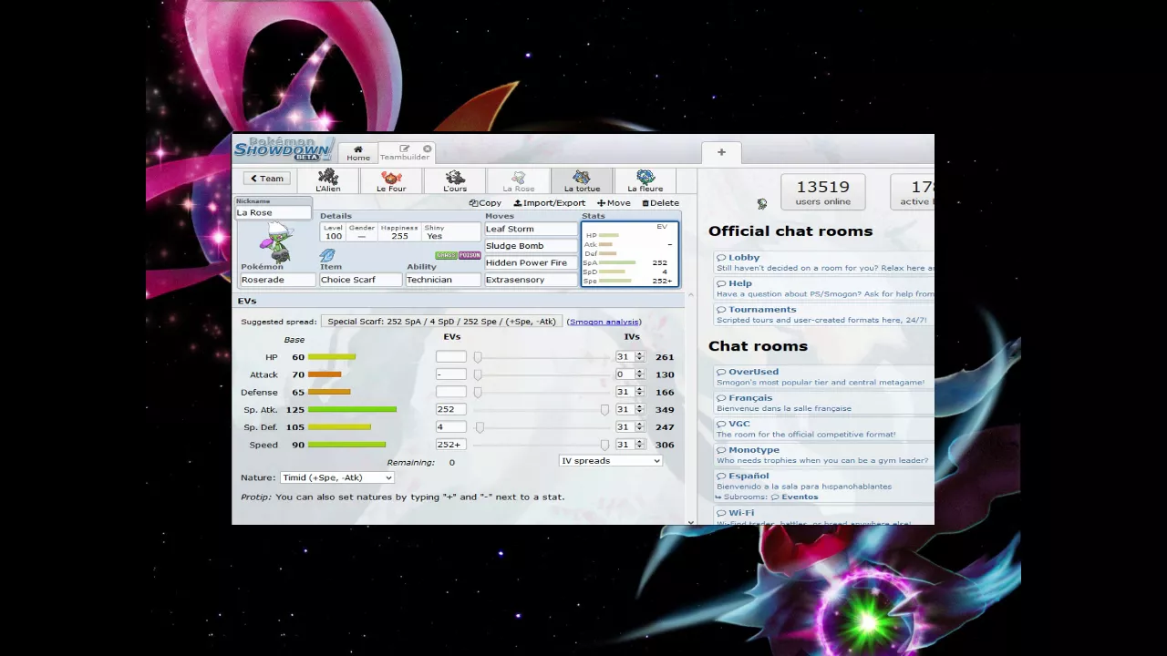The height and width of the screenshot is (656, 1167).
Task: Click the Move set button
Action: (614, 203)
